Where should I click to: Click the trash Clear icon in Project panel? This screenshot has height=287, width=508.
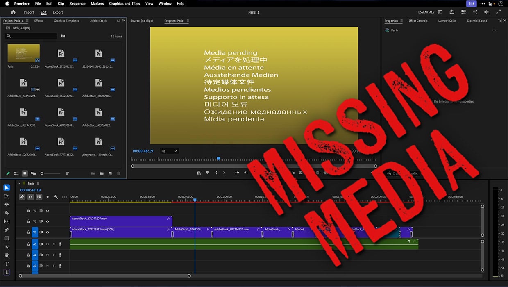click(119, 173)
